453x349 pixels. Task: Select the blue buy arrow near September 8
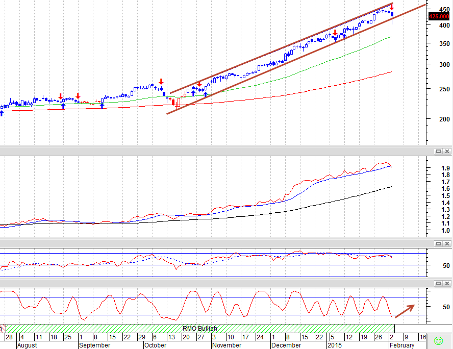pyautogui.click(x=102, y=106)
